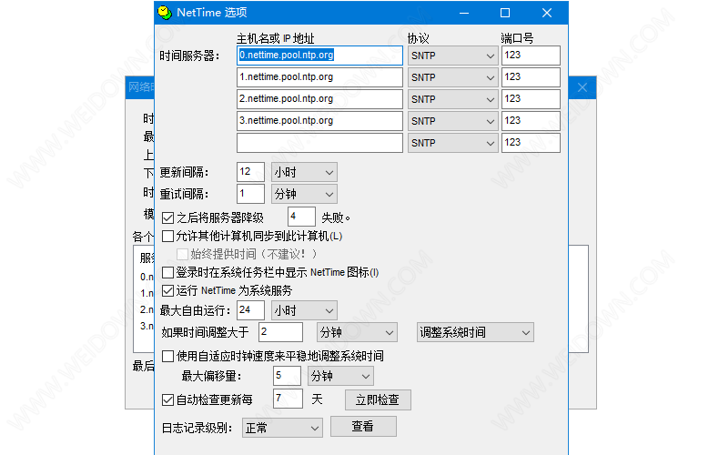Toggle 自动检查更新每 checkbox

pyautogui.click(x=167, y=400)
